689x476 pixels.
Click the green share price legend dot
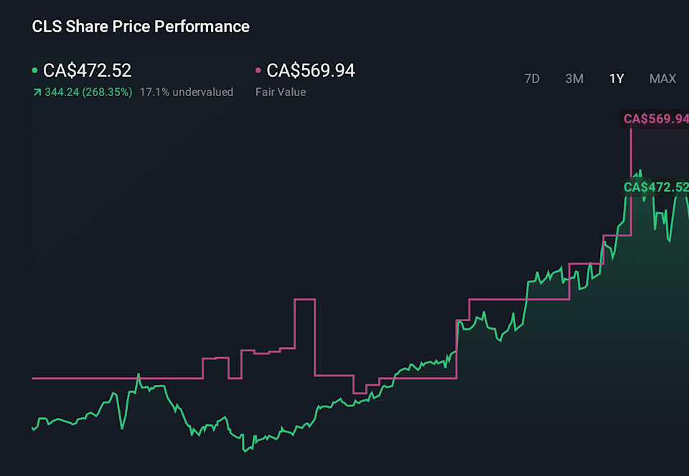[x=36, y=70]
